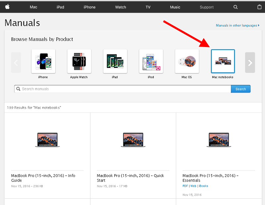
Task: Click the Essentials MacBook laptop image
Action: point(219,140)
